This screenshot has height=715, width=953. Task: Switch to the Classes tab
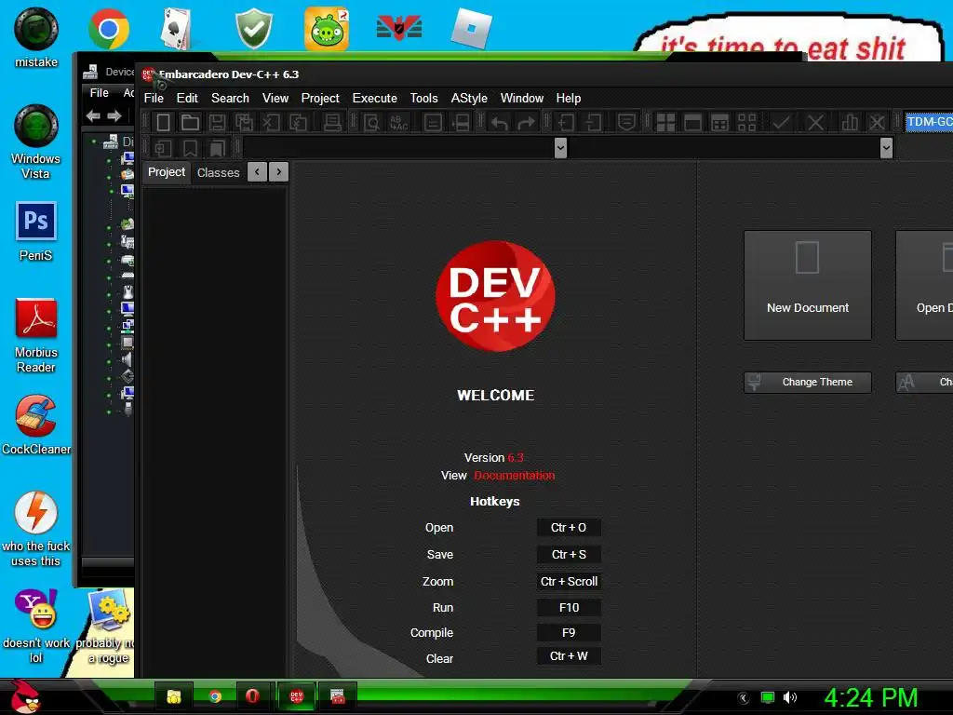pyautogui.click(x=218, y=172)
